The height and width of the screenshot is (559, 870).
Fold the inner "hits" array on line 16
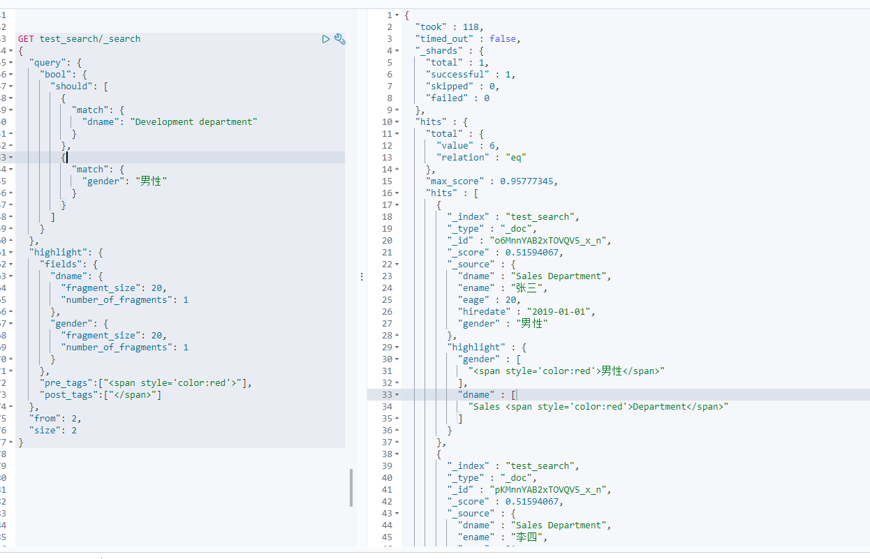[x=397, y=193]
